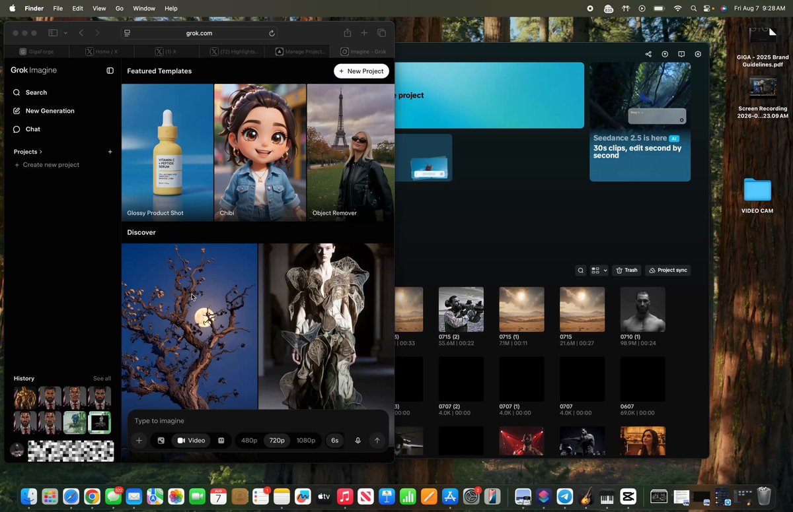Click Project sync button
793x512 pixels.
(x=667, y=271)
